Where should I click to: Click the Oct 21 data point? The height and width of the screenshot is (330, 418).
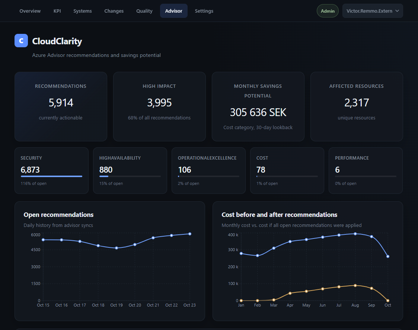pyautogui.click(x=153, y=238)
